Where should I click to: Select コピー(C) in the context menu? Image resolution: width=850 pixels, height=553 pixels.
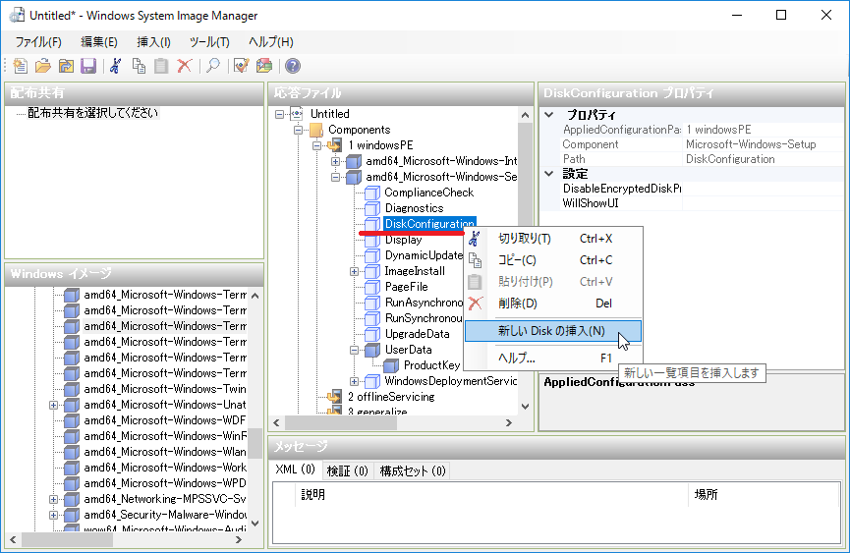coord(517,260)
